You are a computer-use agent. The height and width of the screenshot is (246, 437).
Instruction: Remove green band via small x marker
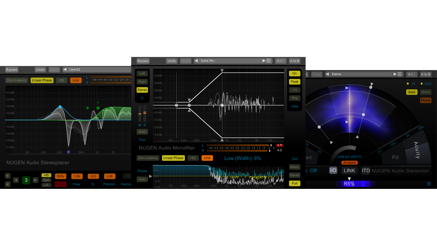98,102
